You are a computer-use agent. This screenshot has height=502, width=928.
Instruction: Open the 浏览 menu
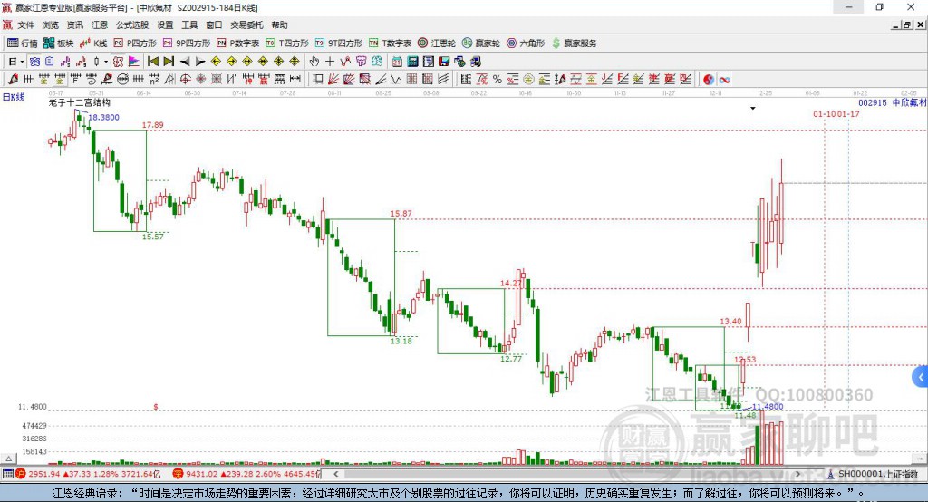coord(51,24)
